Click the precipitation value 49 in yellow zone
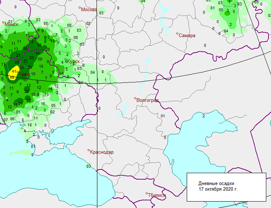Screen dimensions: 271x208 tap(12, 78)
